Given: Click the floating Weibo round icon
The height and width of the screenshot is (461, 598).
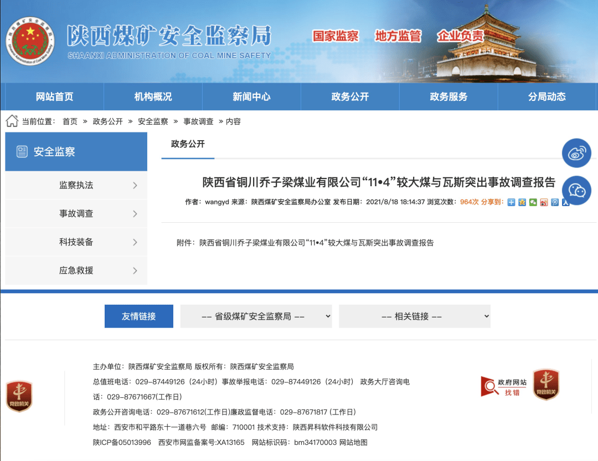Looking at the screenshot, I should (576, 153).
